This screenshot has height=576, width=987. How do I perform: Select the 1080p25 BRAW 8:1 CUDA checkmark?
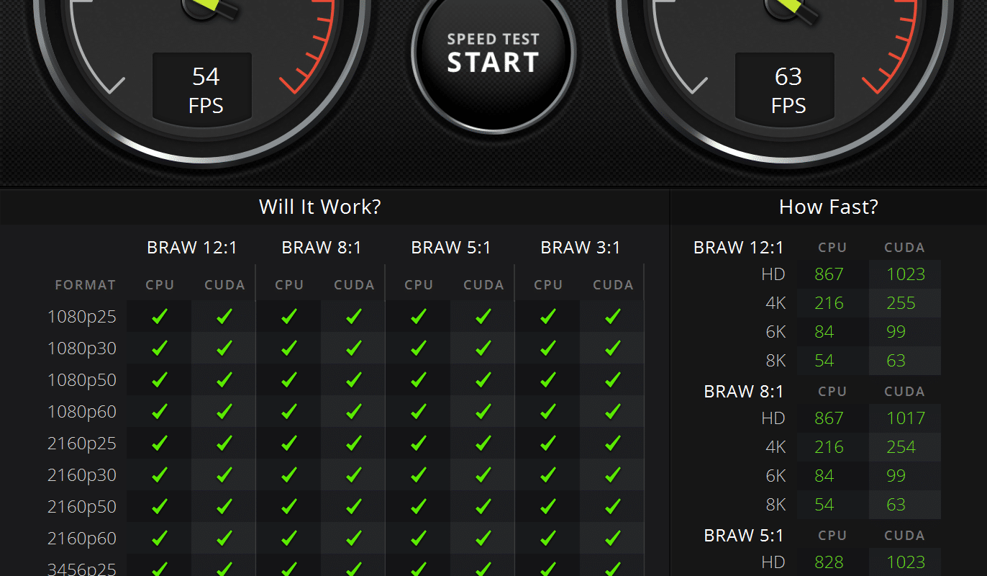click(354, 316)
